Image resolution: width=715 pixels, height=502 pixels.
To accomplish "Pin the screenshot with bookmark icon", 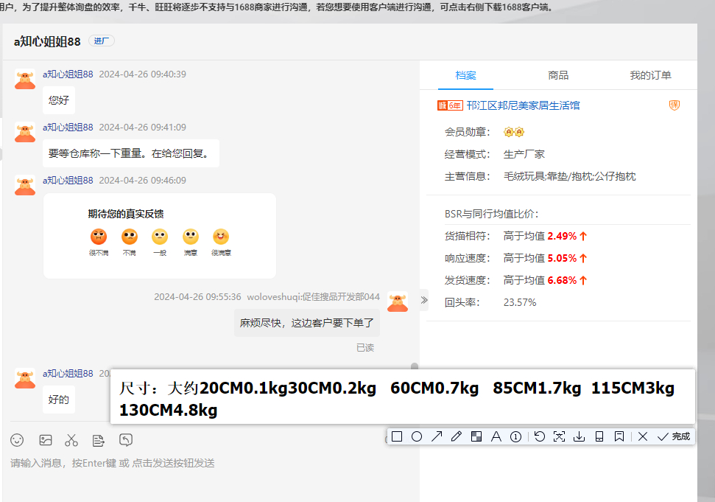I will tap(619, 436).
